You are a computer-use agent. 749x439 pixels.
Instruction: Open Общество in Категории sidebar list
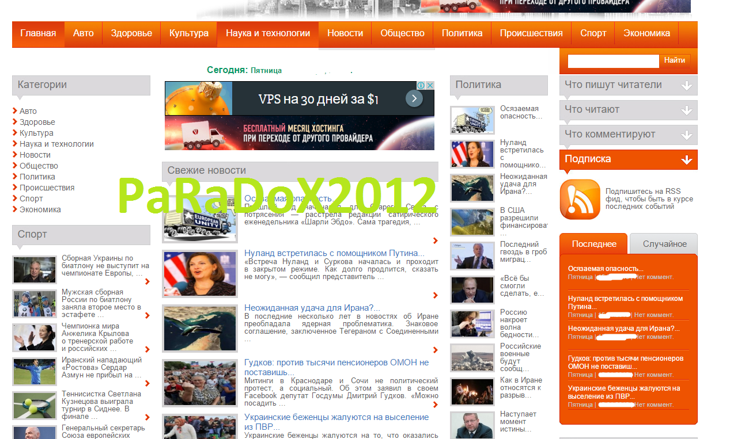tap(39, 166)
